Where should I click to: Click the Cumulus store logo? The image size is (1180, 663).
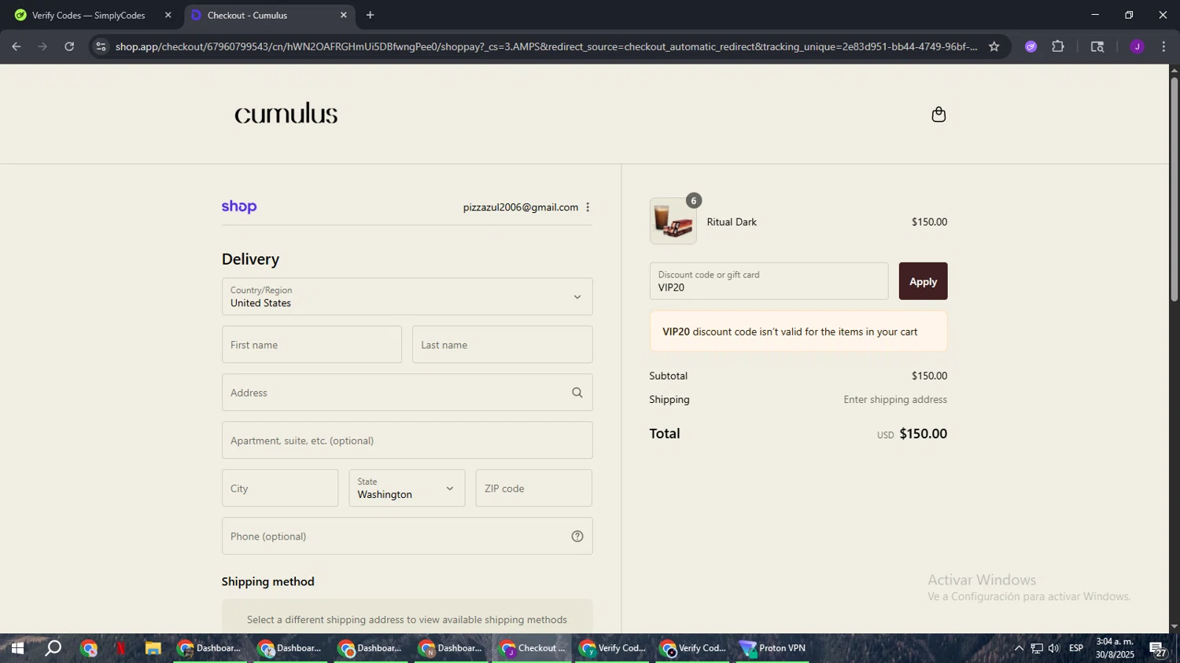click(x=286, y=114)
